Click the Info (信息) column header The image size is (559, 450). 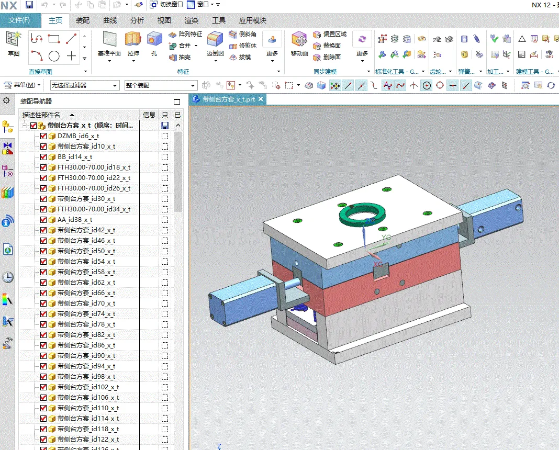click(149, 115)
